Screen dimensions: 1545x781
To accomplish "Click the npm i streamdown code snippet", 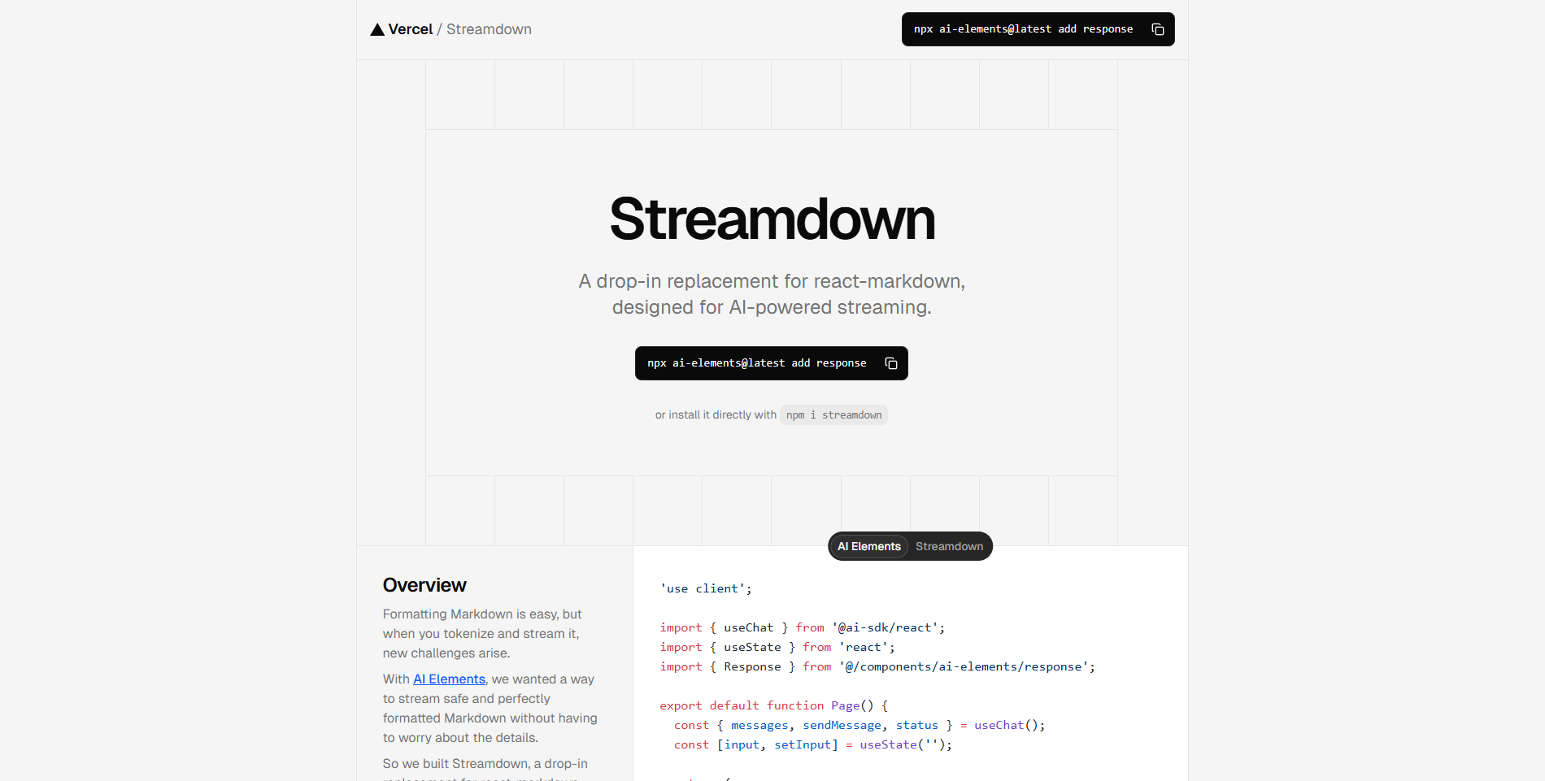I will point(833,415).
